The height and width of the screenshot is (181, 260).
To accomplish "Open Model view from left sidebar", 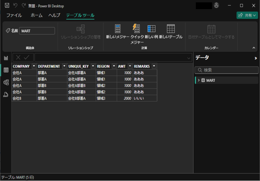I will click(6, 82).
